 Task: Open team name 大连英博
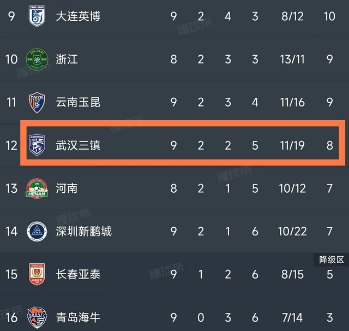78,16
